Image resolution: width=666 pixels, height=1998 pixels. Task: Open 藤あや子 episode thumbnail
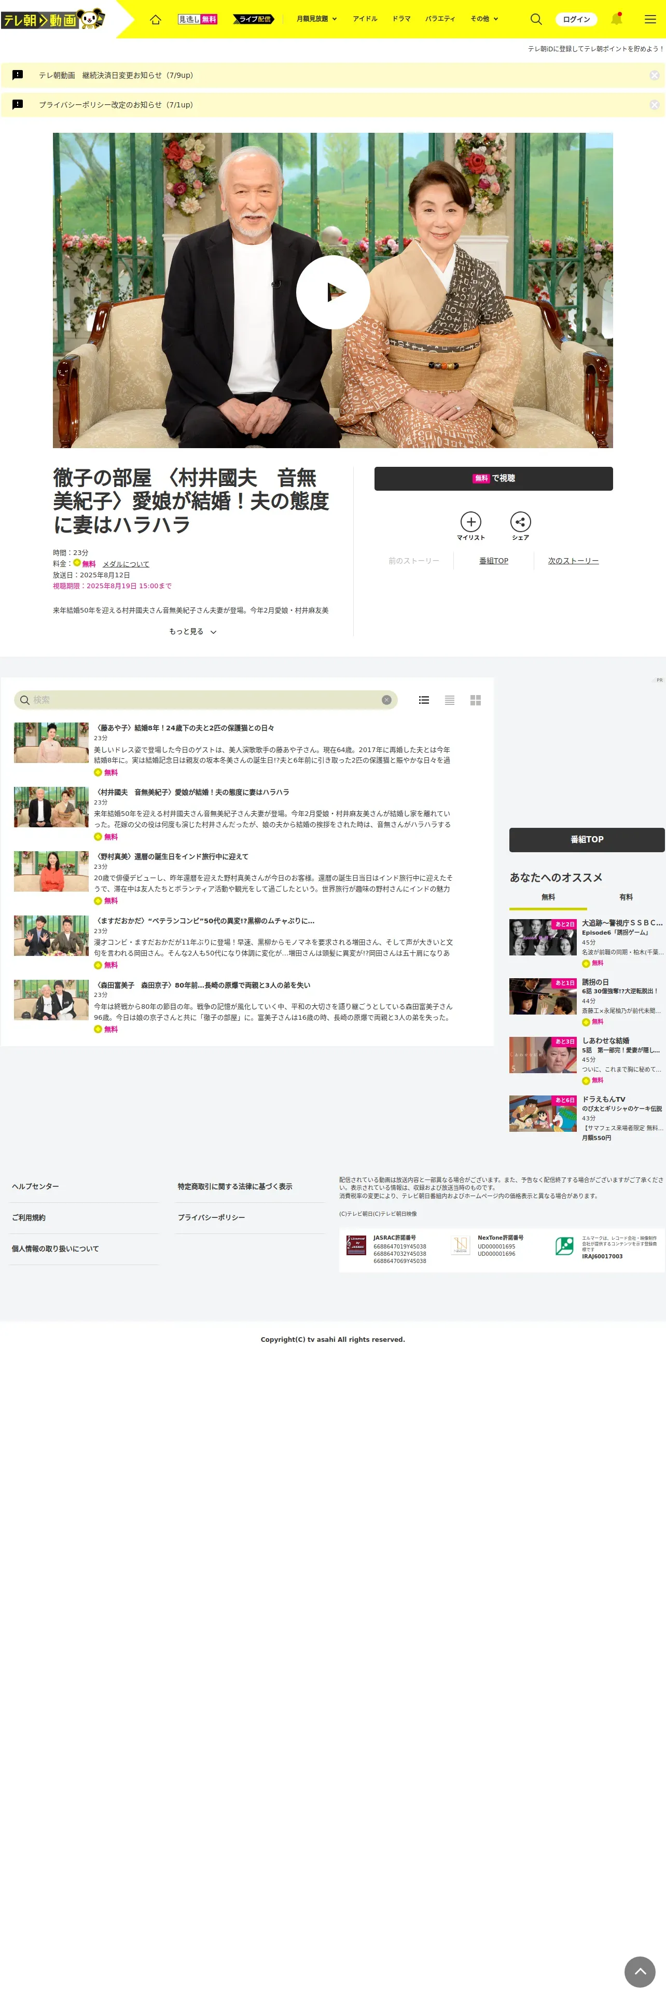[51, 743]
